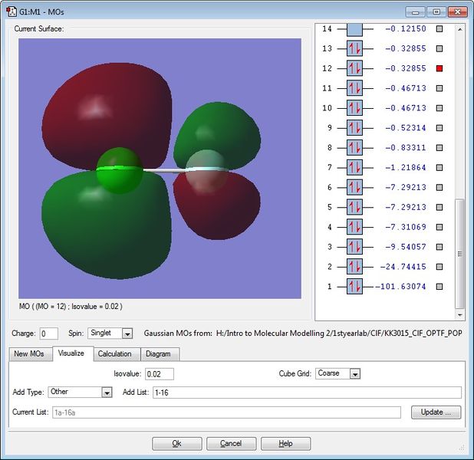
Task: Toggle the red surface marker for MO 12
Action: [439, 68]
